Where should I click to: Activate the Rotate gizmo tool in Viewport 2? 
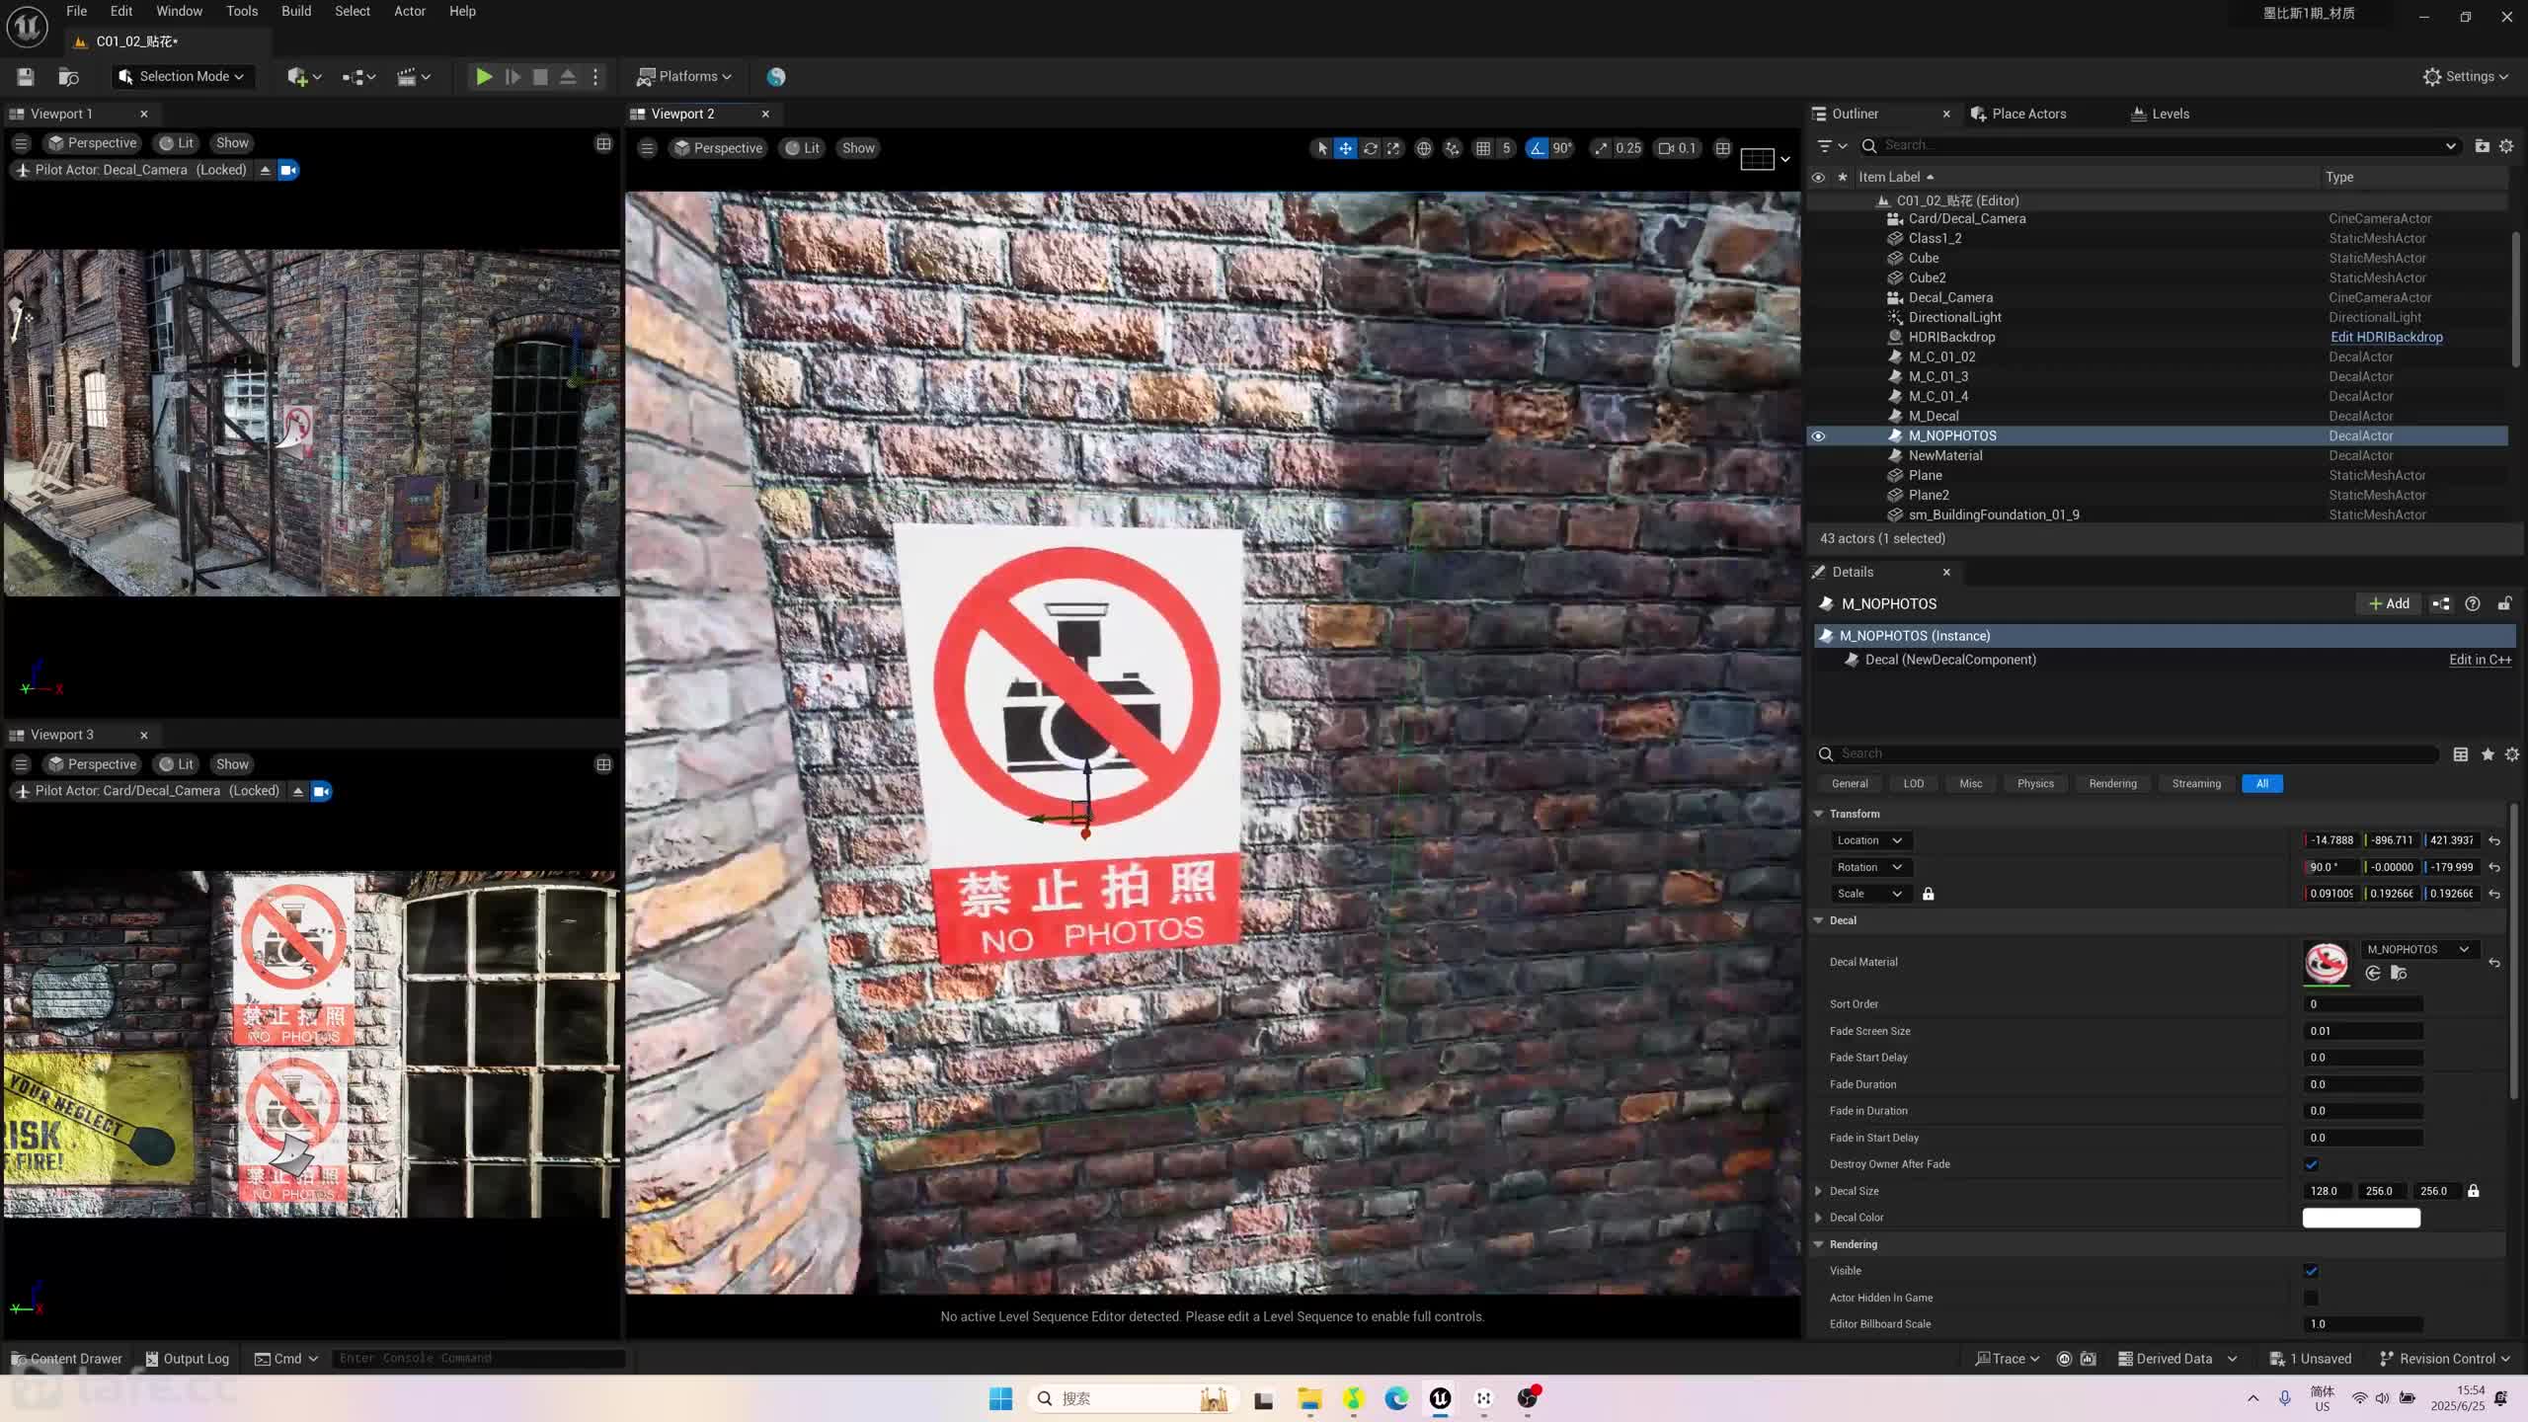(x=1370, y=148)
